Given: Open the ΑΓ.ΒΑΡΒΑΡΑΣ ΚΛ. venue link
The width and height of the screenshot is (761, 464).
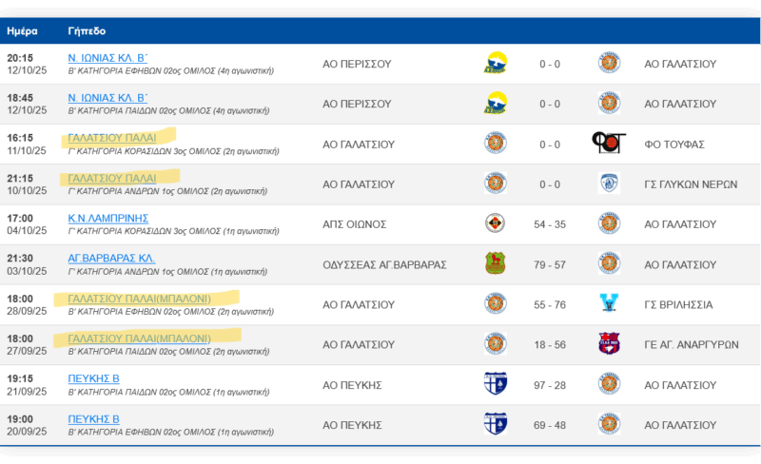Looking at the screenshot, I should 111,258.
